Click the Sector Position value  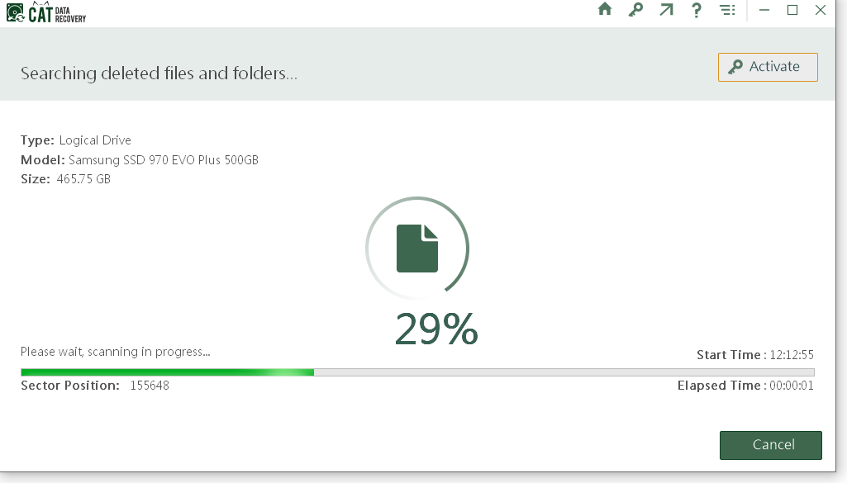pos(150,386)
